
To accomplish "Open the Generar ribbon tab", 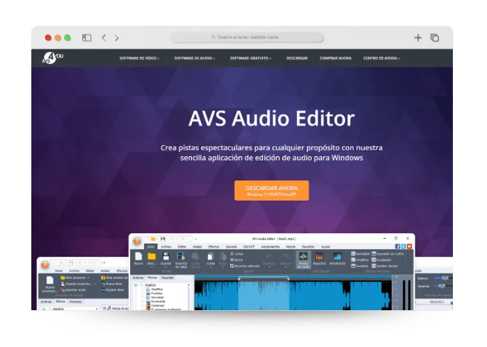I will point(231,246).
